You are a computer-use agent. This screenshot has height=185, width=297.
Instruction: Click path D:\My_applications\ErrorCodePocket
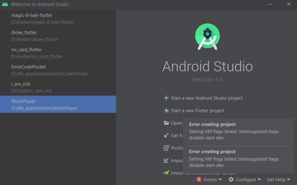pyautogui.click(x=49, y=74)
